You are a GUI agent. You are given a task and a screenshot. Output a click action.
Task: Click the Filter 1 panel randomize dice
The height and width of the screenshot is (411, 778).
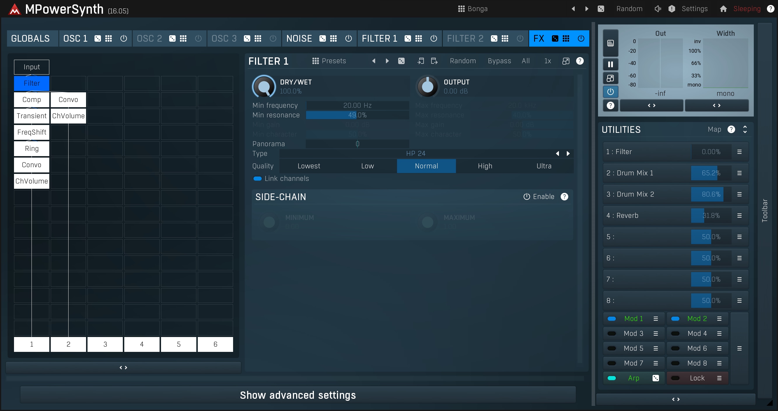(401, 61)
